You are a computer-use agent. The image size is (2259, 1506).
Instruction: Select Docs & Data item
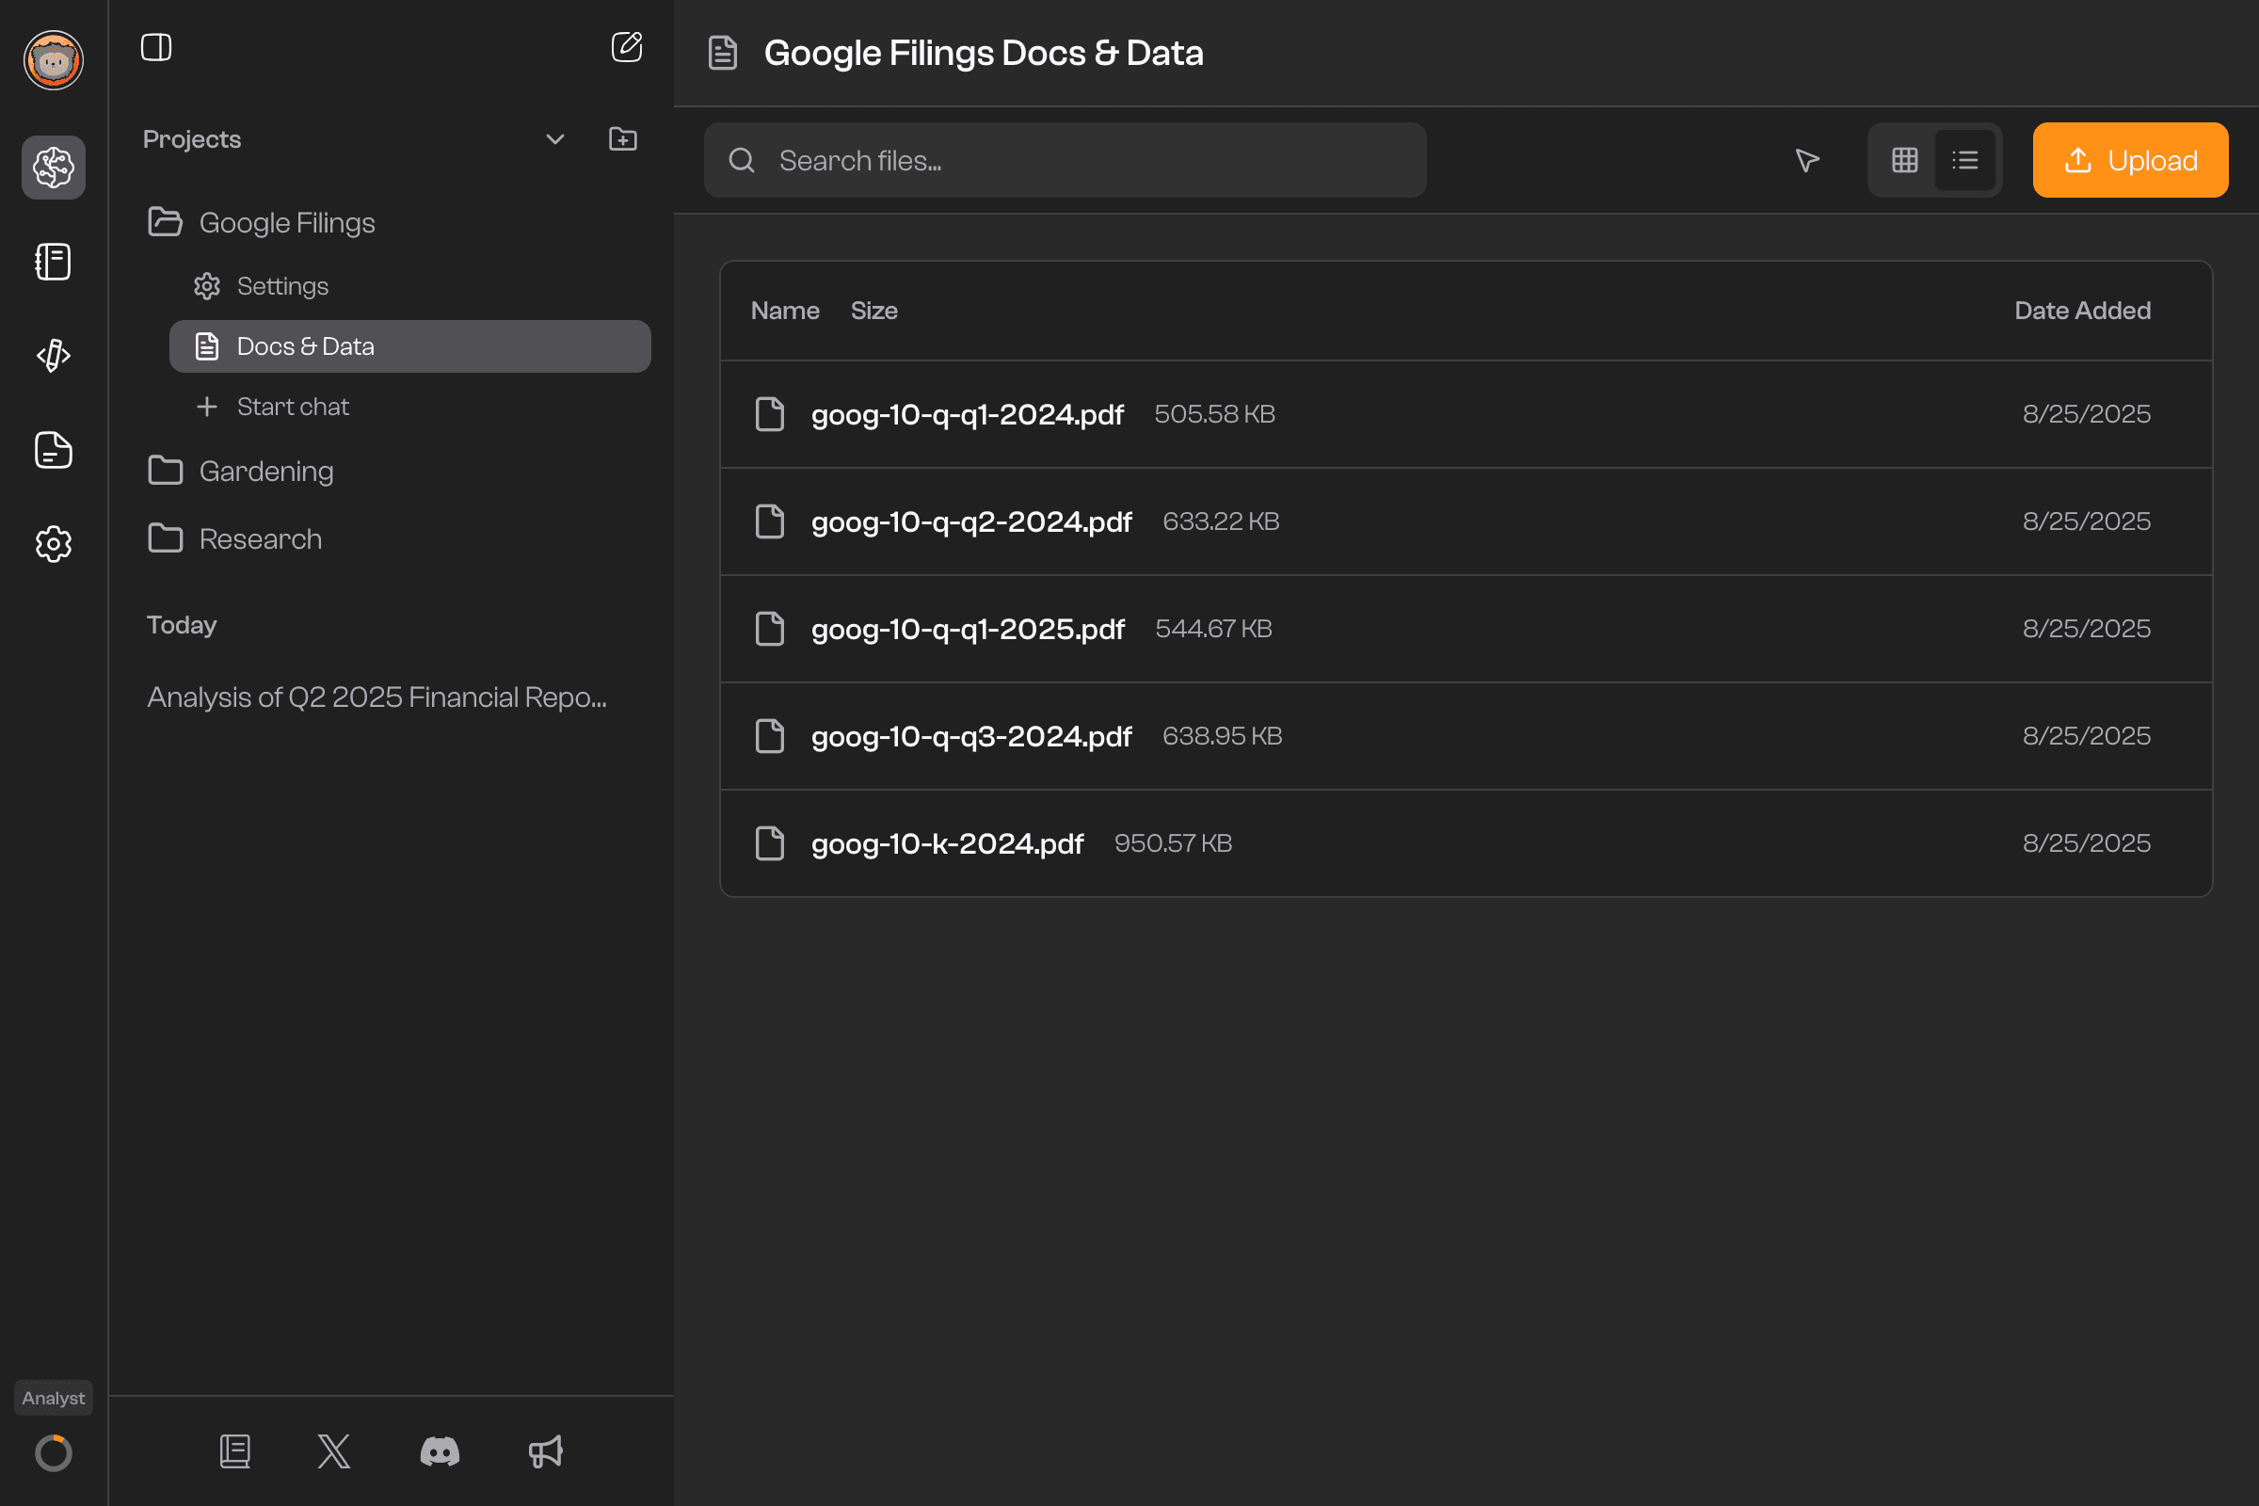tap(410, 345)
